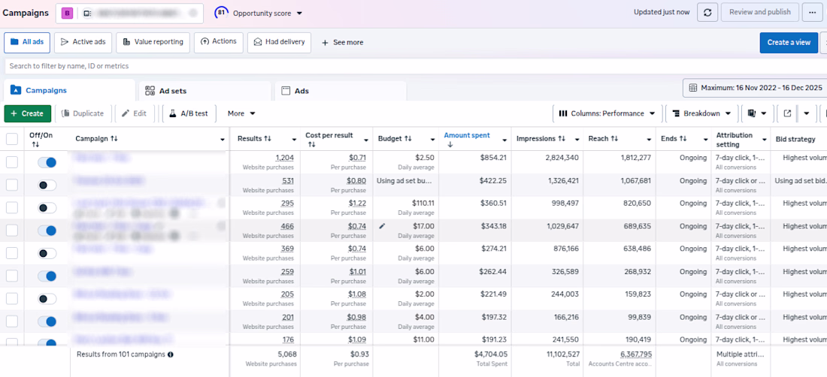
Task: Click the Duplicate button
Action: (83, 113)
